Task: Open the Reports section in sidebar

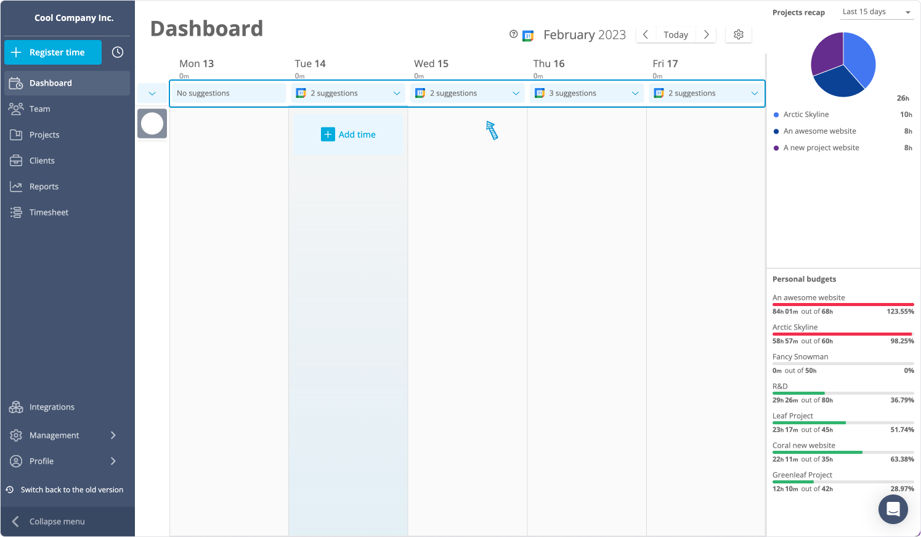Action: coord(44,187)
